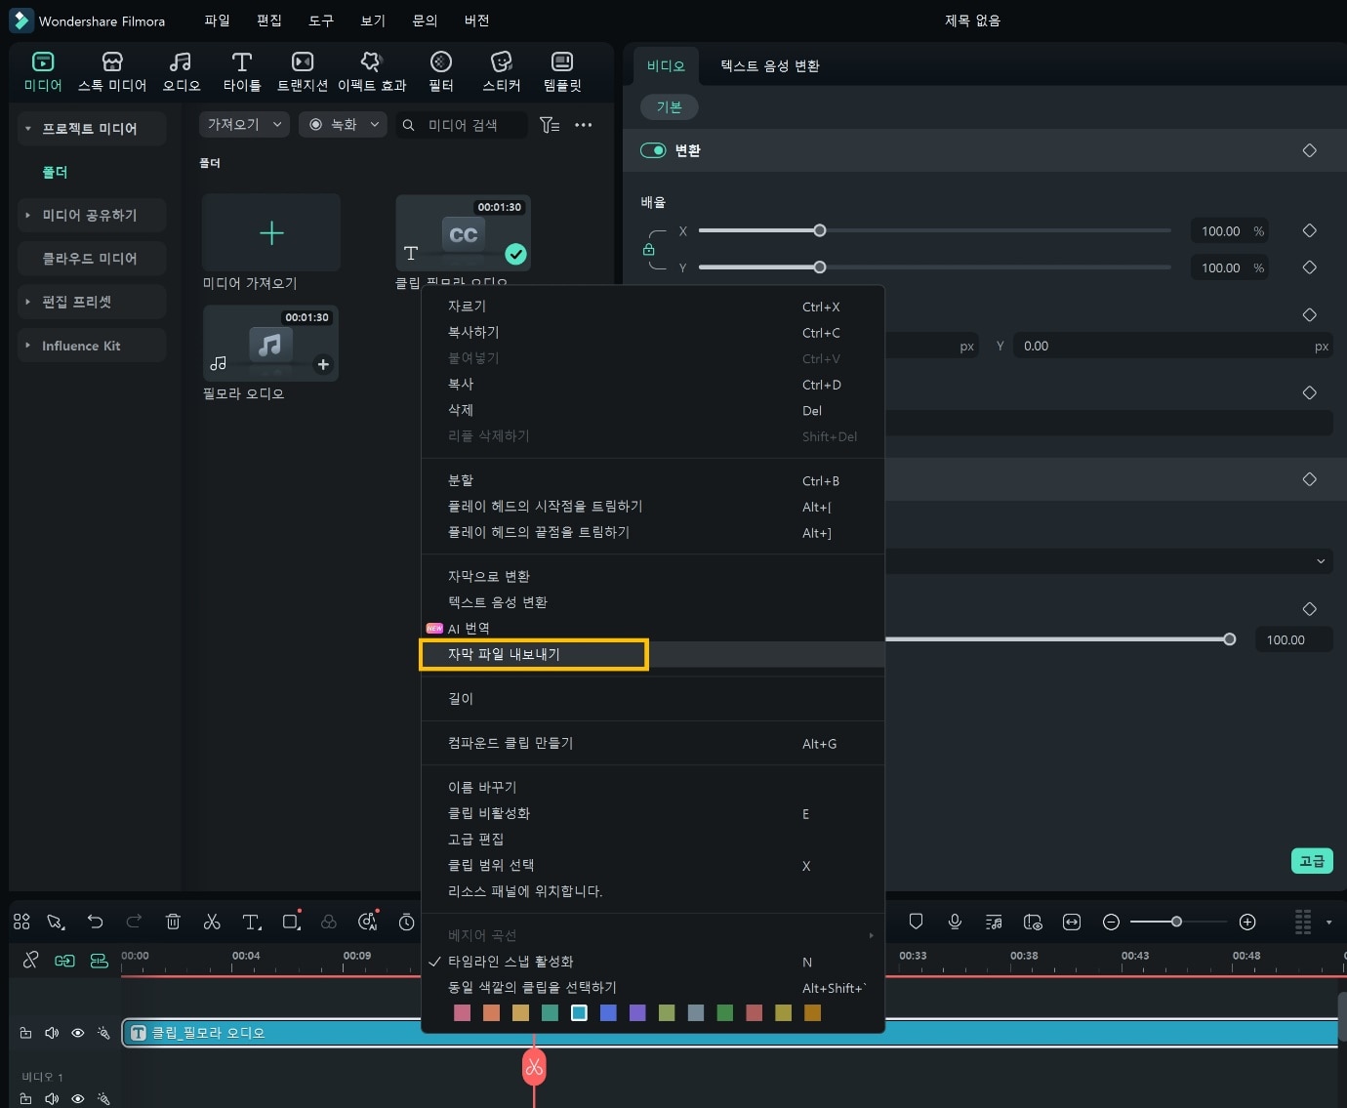This screenshot has width=1347, height=1108.
Task: Lock the subtitle track
Action: tap(25, 1033)
